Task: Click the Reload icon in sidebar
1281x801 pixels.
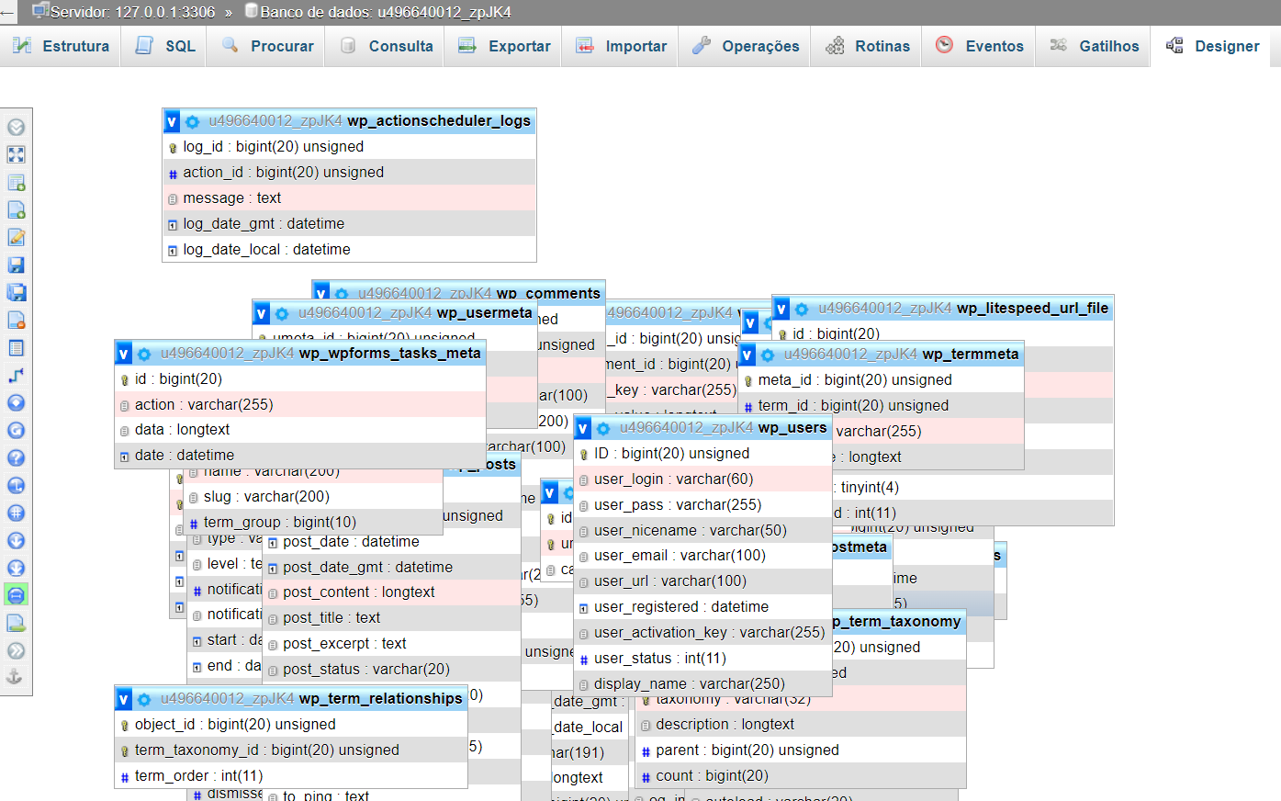Action: pyautogui.click(x=16, y=431)
